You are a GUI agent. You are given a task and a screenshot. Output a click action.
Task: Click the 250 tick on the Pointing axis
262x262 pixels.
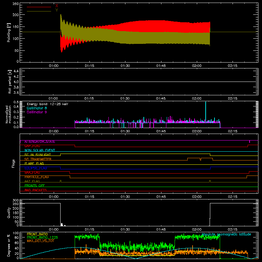tap(16, 4)
